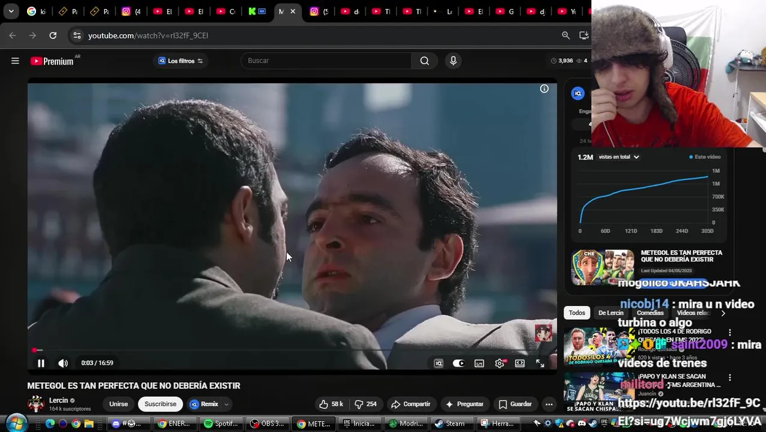
Task: Go forward with the browser arrow
Action: pos(32,35)
